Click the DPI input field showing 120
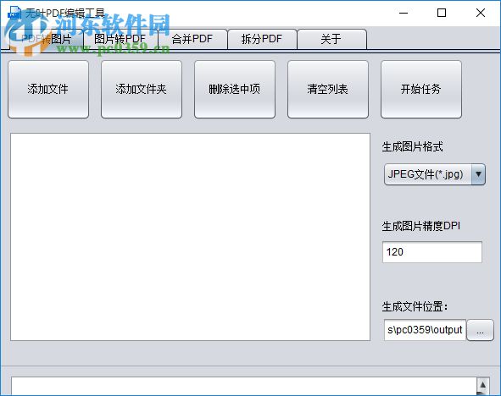The height and width of the screenshot is (396, 501). (432, 252)
